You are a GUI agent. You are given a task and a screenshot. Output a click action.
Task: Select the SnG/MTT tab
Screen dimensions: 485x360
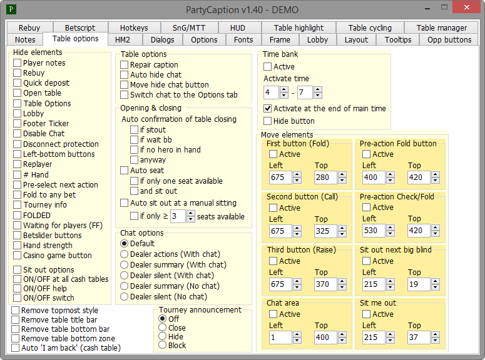point(189,27)
